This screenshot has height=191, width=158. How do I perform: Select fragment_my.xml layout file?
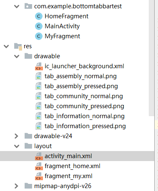point(68,176)
